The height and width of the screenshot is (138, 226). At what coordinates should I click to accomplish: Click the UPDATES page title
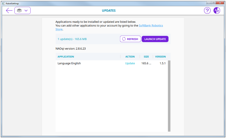(x=109, y=11)
